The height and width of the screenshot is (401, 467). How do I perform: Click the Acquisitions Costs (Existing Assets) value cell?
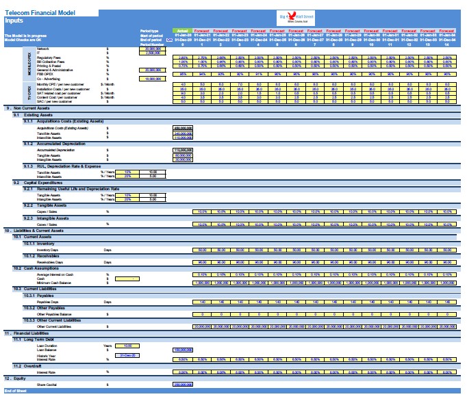(x=183, y=128)
